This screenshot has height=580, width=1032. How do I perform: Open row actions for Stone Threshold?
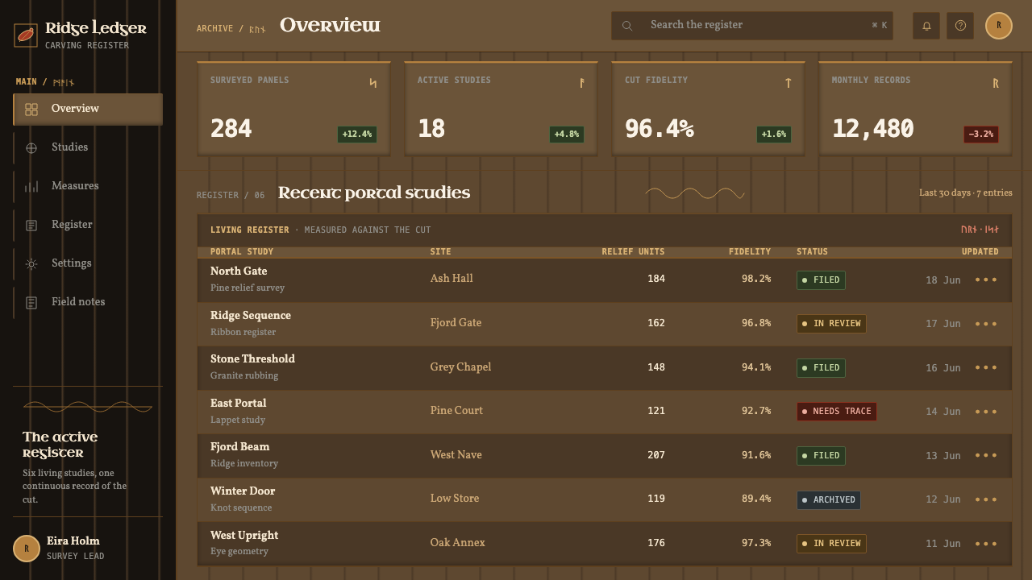click(x=986, y=368)
